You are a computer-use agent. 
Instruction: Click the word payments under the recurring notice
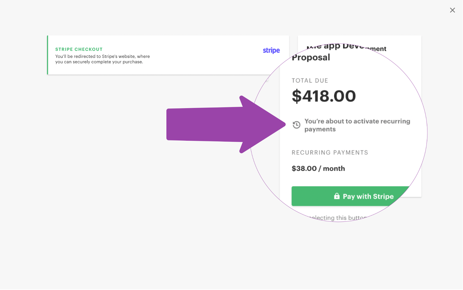(x=320, y=129)
